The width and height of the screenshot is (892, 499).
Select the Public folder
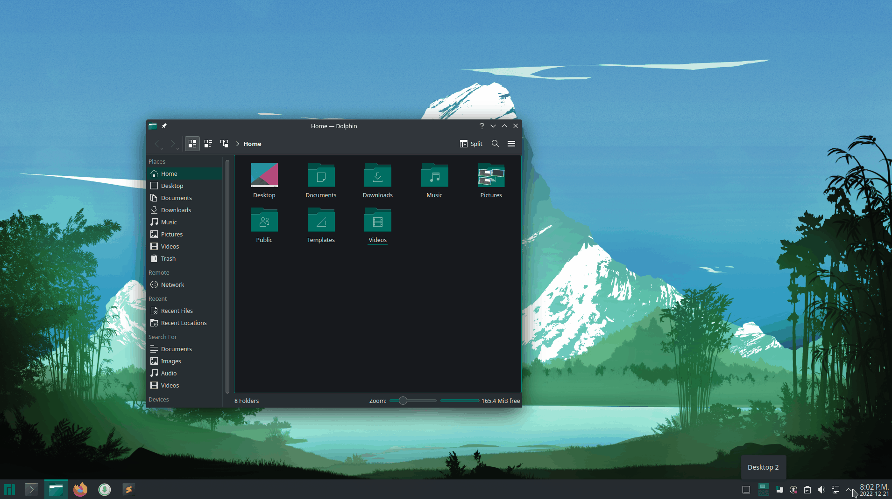tap(264, 225)
